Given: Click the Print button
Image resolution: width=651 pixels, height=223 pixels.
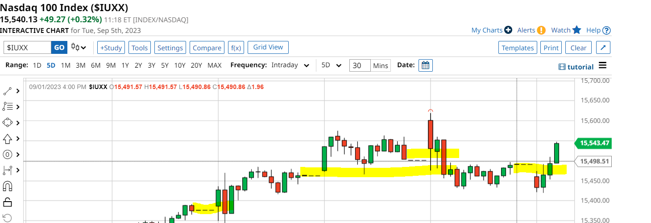Looking at the screenshot, I should pos(551,48).
